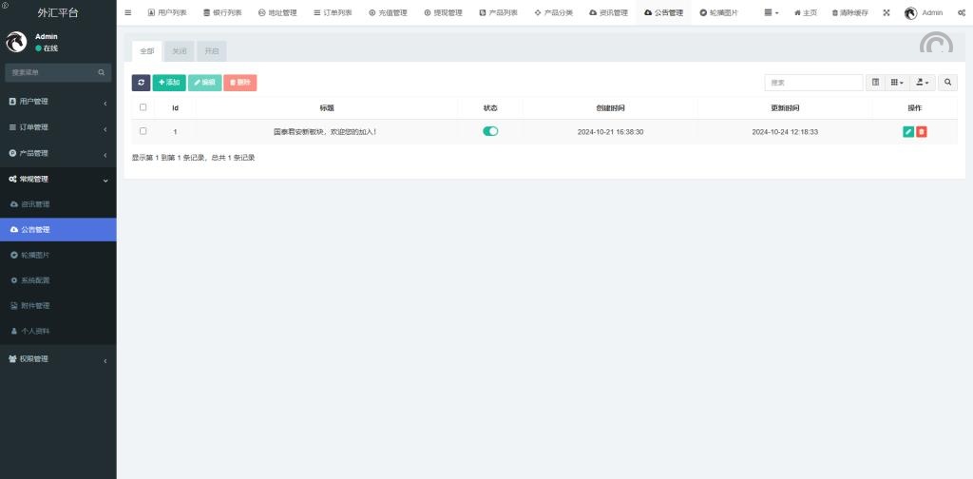
Task: Expand 产品管理 sidebar menu
Action: (58, 153)
